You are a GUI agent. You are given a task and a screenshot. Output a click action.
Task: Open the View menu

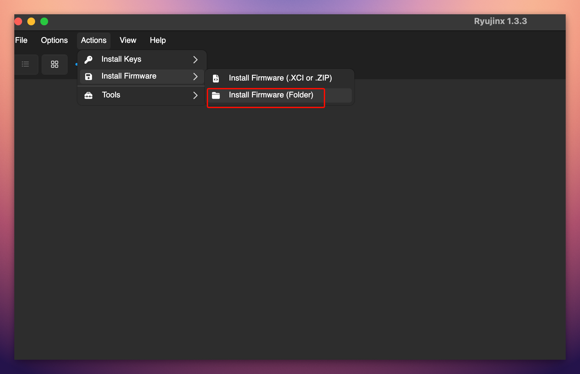point(128,40)
